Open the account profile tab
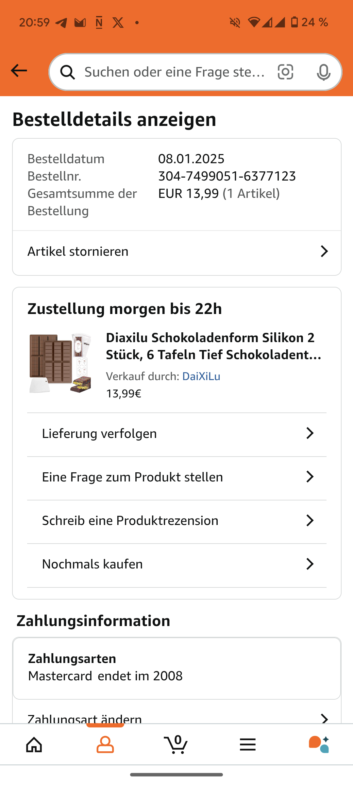The image size is (353, 785). tap(105, 745)
